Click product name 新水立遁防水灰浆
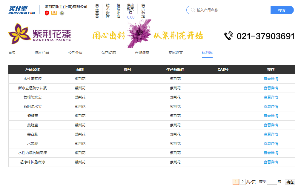This screenshot has height=192, width=304. click(33, 88)
